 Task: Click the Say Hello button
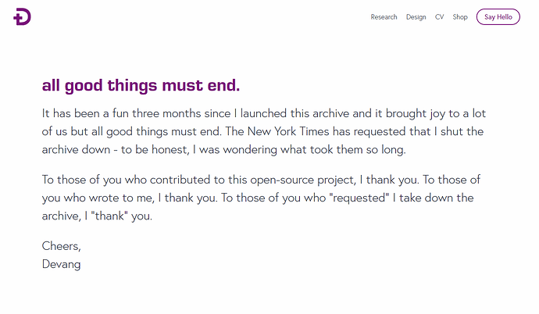coord(498,17)
